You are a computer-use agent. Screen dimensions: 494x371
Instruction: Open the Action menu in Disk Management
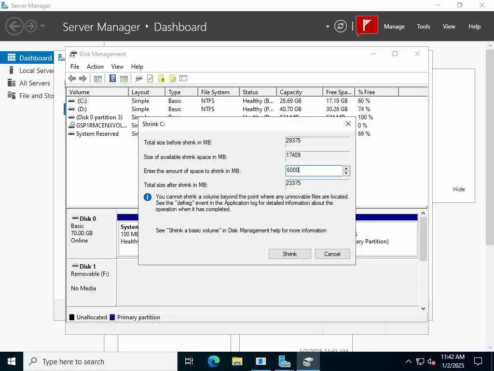tap(95, 67)
